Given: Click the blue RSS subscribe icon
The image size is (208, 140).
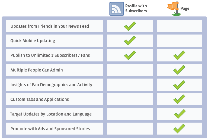Looking at the screenshot, I should coord(117,9).
